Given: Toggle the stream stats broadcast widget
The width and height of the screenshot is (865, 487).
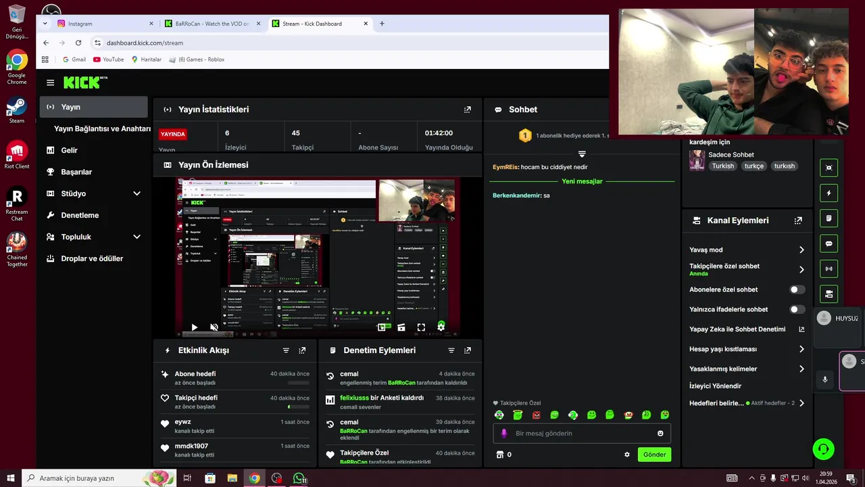Looking at the screenshot, I should [x=829, y=269].
